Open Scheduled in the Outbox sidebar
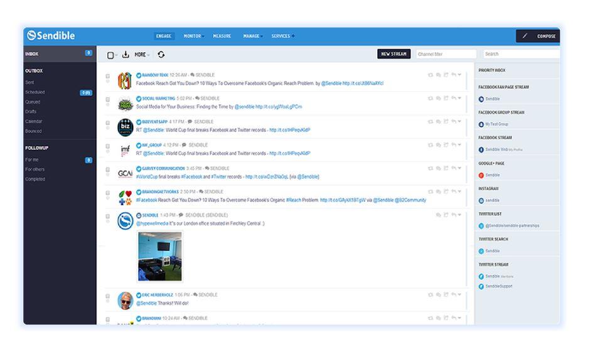Viewport: 590px width, 354px height. [35, 92]
